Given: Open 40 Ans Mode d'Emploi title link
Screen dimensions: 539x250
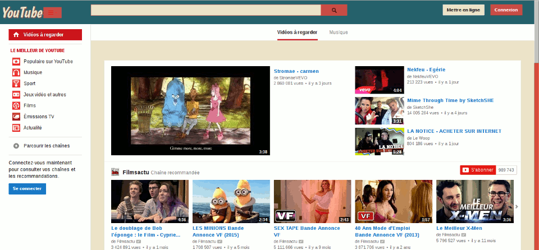Looking at the screenshot, I should click(x=387, y=232).
